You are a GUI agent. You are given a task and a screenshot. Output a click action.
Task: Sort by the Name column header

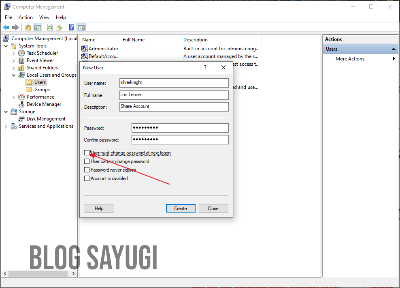[x=100, y=40]
